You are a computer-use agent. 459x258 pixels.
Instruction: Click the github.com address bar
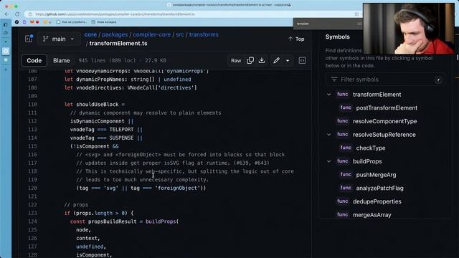(187, 14)
